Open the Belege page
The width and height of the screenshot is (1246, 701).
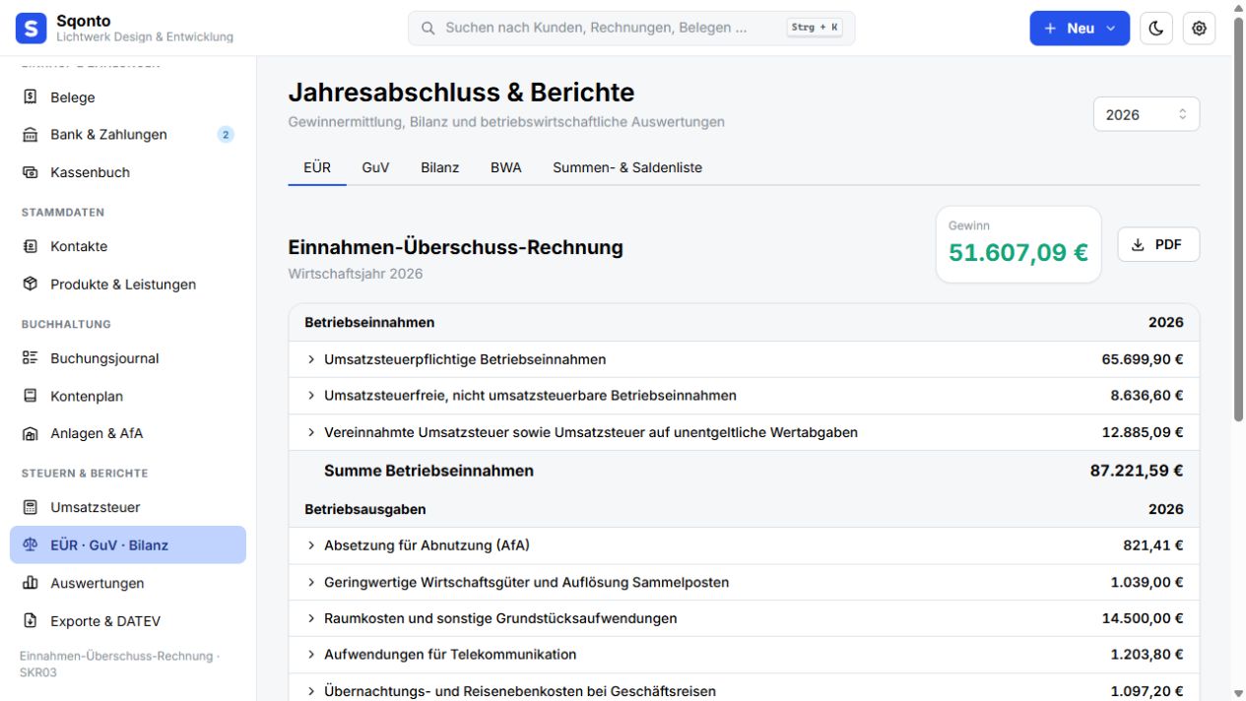click(x=128, y=97)
